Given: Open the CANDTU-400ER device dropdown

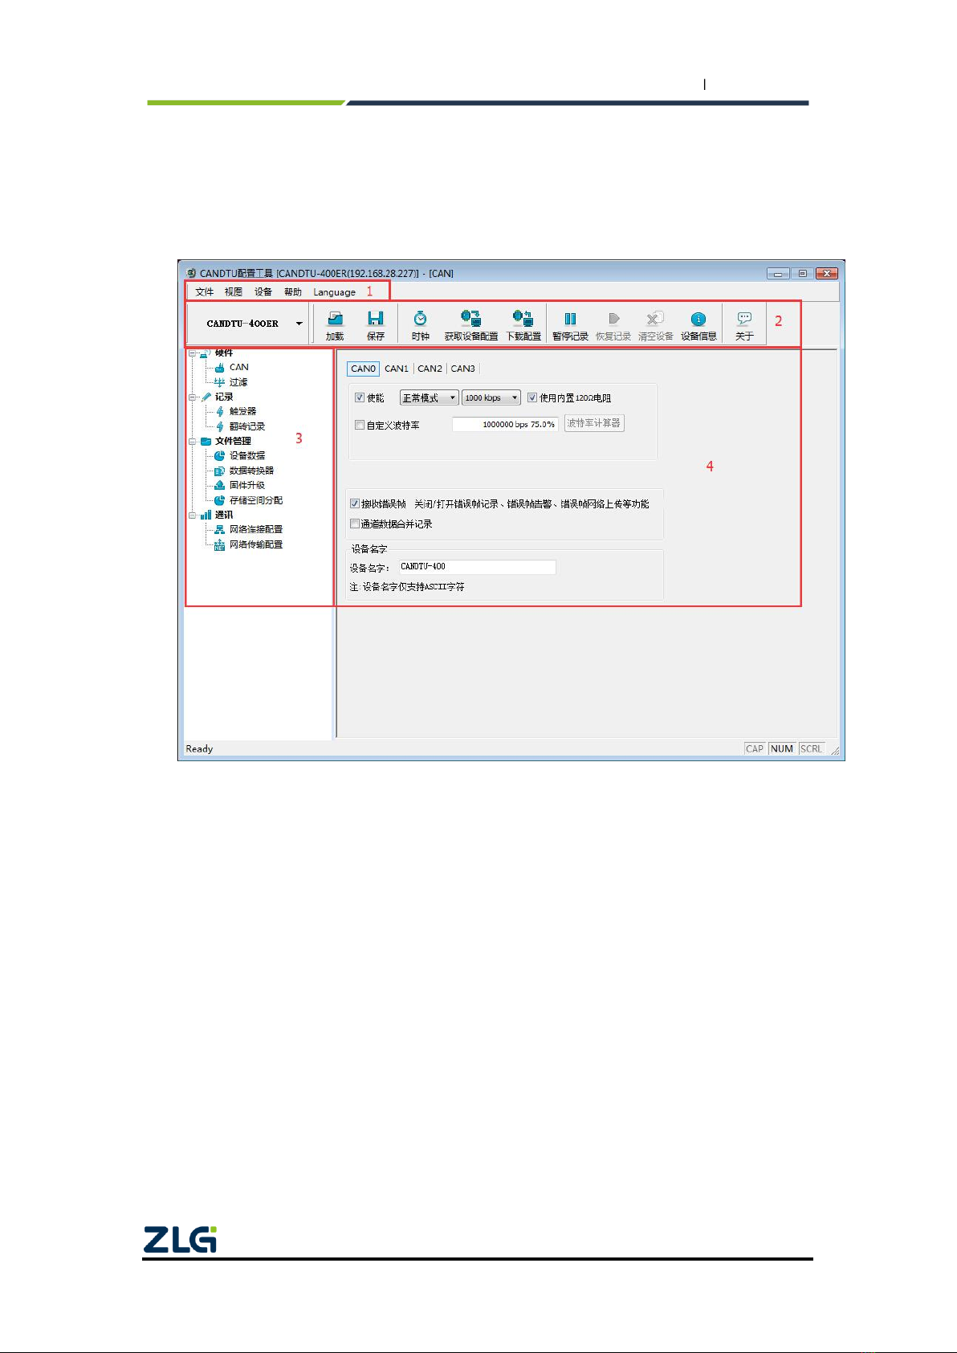Looking at the screenshot, I should point(299,324).
